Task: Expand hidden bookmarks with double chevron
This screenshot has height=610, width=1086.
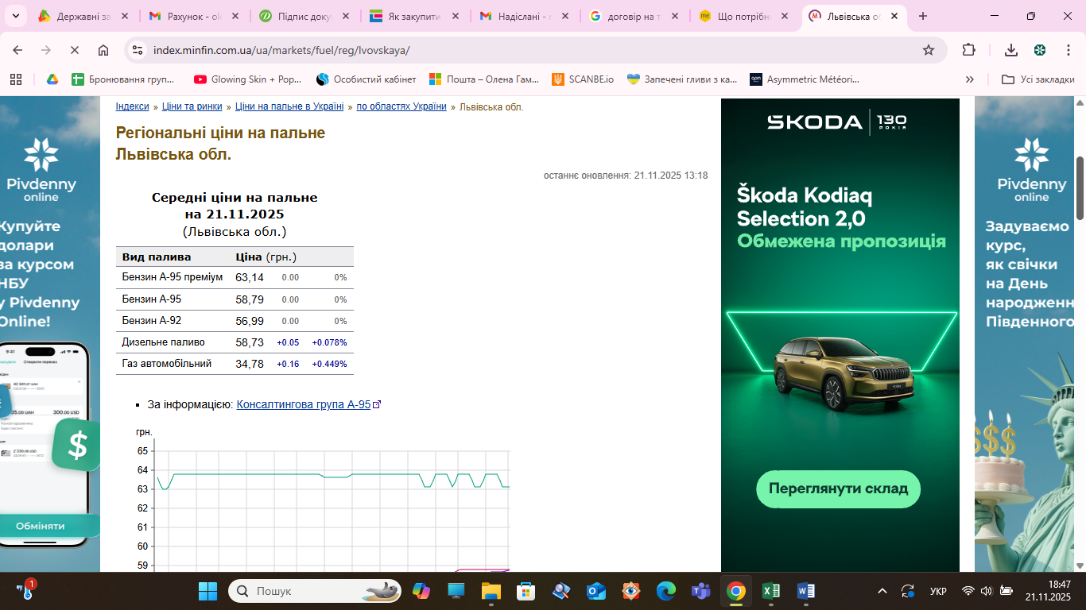Action: tap(969, 79)
